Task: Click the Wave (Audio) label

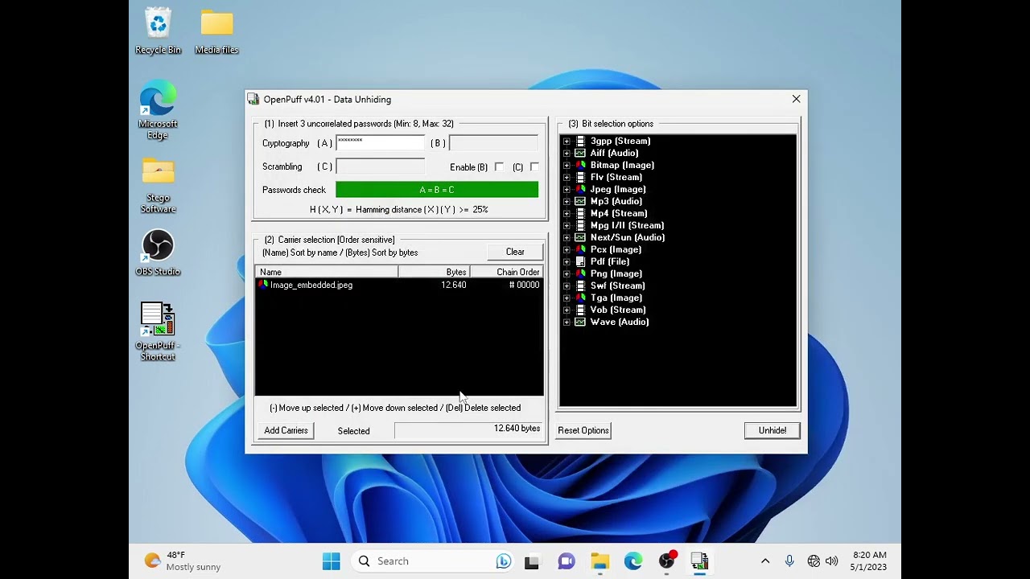Action: point(620,322)
